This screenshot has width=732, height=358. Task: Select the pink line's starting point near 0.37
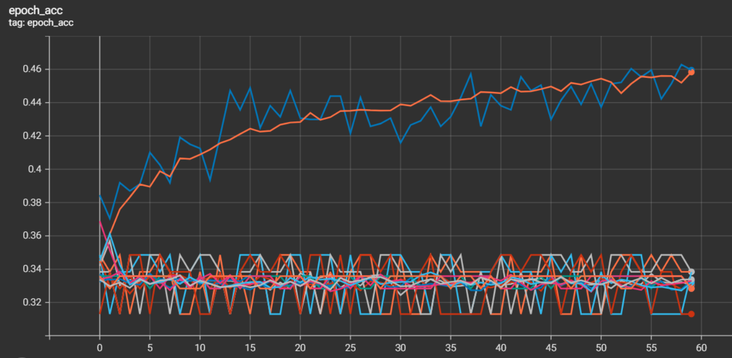pyautogui.click(x=100, y=222)
